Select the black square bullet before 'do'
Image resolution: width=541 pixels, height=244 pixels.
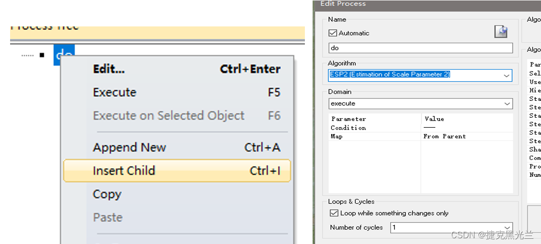42,55
